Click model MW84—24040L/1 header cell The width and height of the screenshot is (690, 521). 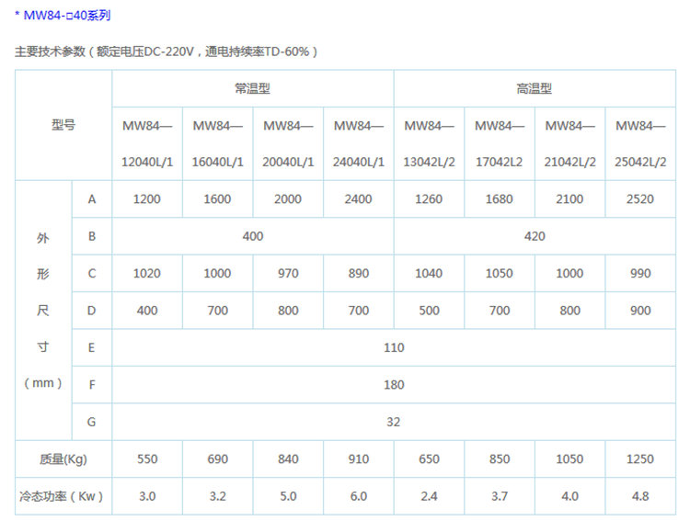pyautogui.click(x=359, y=143)
